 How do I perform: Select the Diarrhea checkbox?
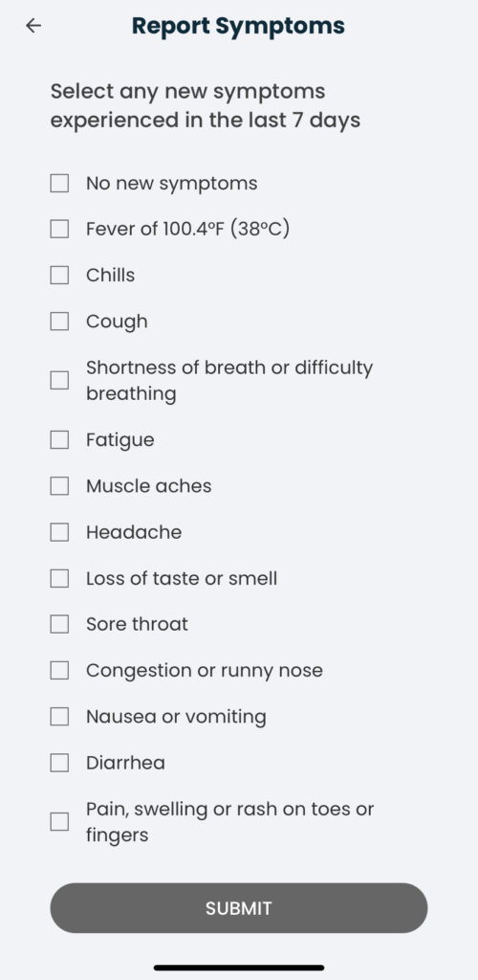(59, 763)
